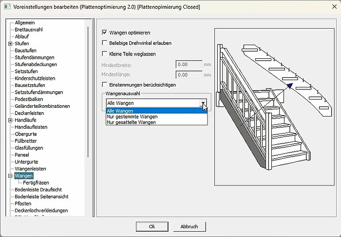The image size is (341, 237).
Task: Choose Nur gestemmte Wangen option
Action: pos(156,117)
